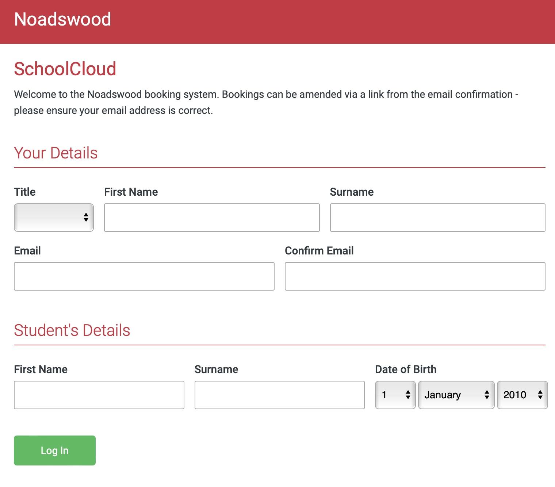
Task: Click the Noadswood header title
Action: [x=62, y=19]
